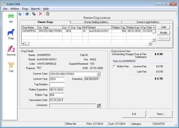Open the Dogs menu
Viewport: 179px width, 128px height.
25,9
